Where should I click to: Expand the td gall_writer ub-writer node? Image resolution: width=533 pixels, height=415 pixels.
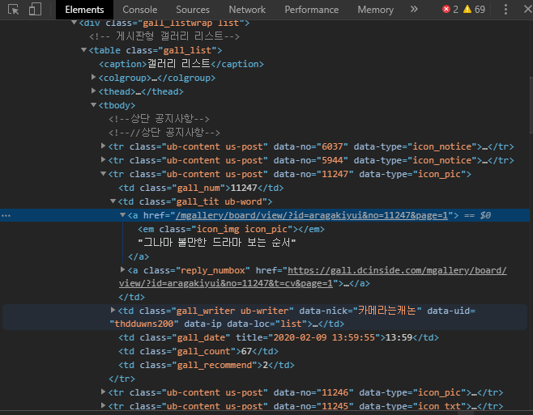tap(113, 310)
